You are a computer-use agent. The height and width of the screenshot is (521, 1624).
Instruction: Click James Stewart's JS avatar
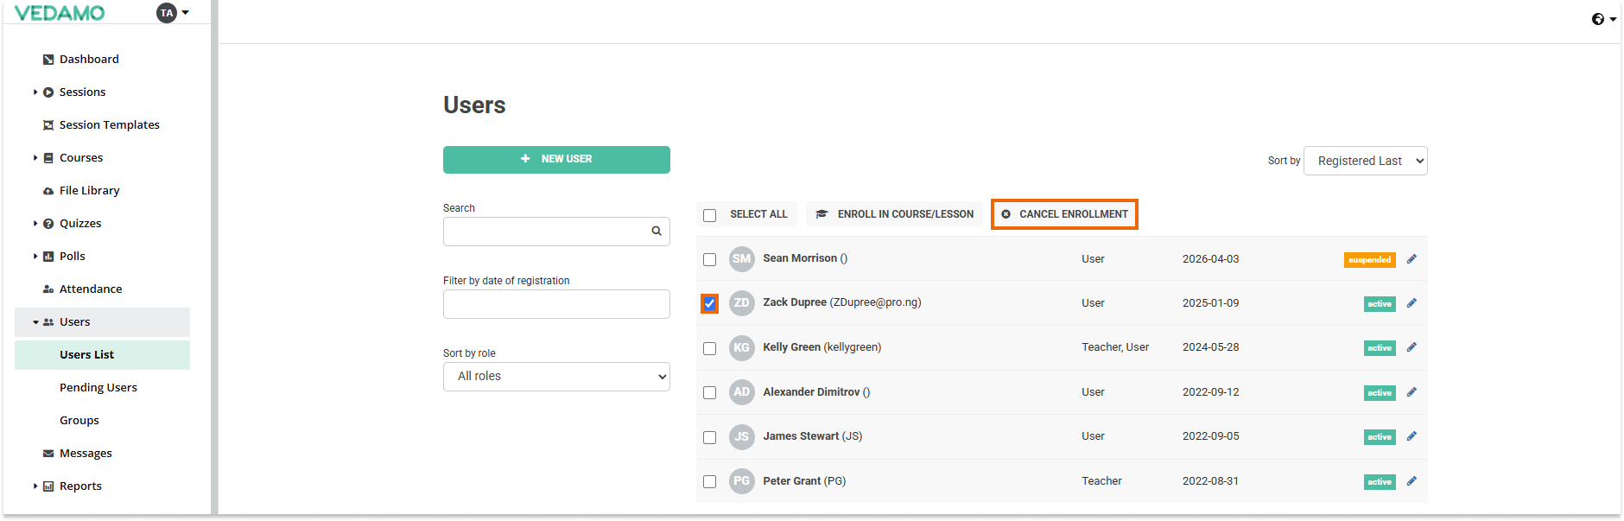[742, 437]
